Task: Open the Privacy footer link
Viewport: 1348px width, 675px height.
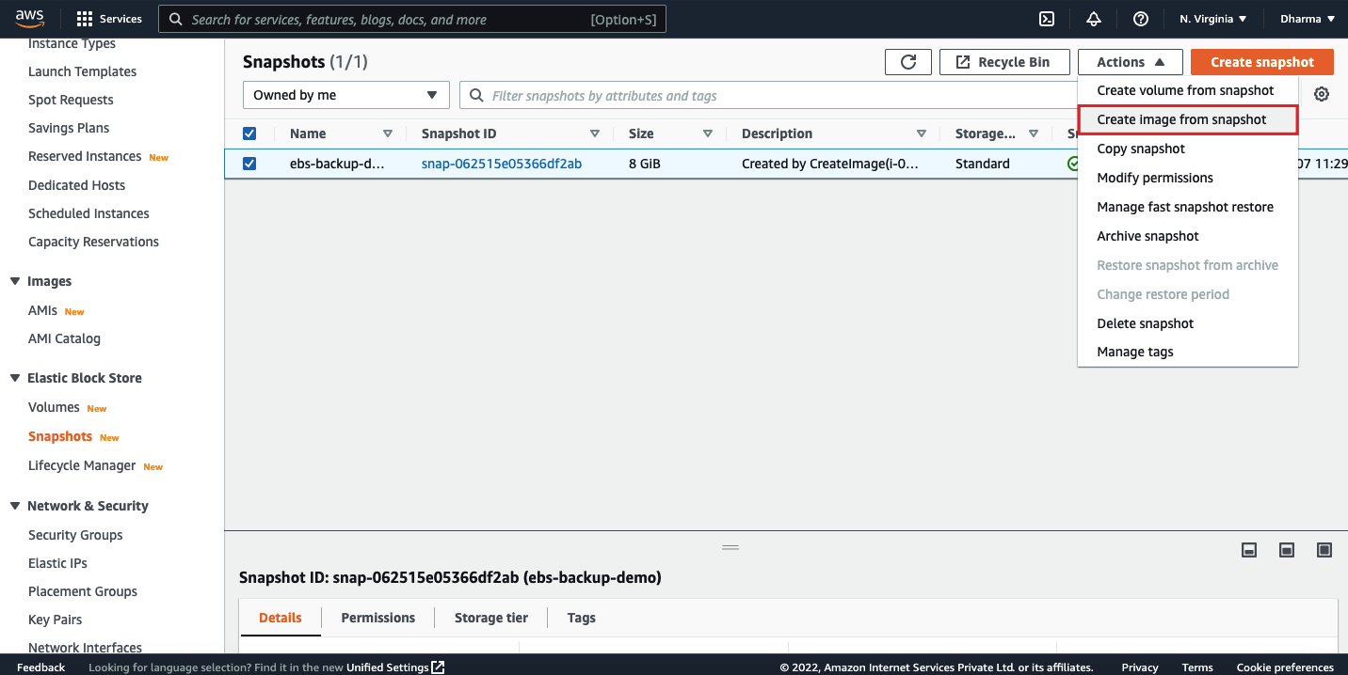Action: pyautogui.click(x=1140, y=667)
